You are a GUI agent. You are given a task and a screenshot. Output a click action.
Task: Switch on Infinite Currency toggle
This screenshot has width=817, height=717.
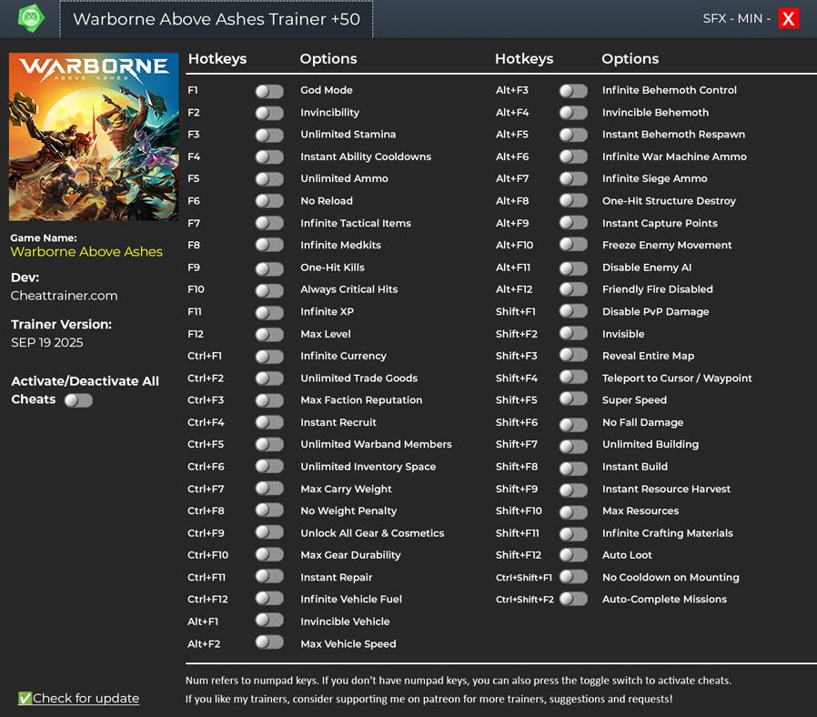pyautogui.click(x=269, y=357)
